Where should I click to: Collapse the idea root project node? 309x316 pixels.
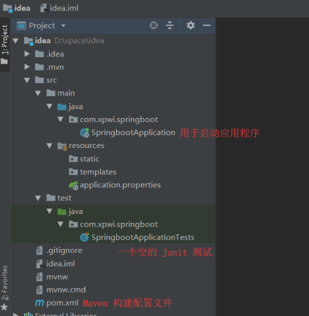tap(16, 41)
